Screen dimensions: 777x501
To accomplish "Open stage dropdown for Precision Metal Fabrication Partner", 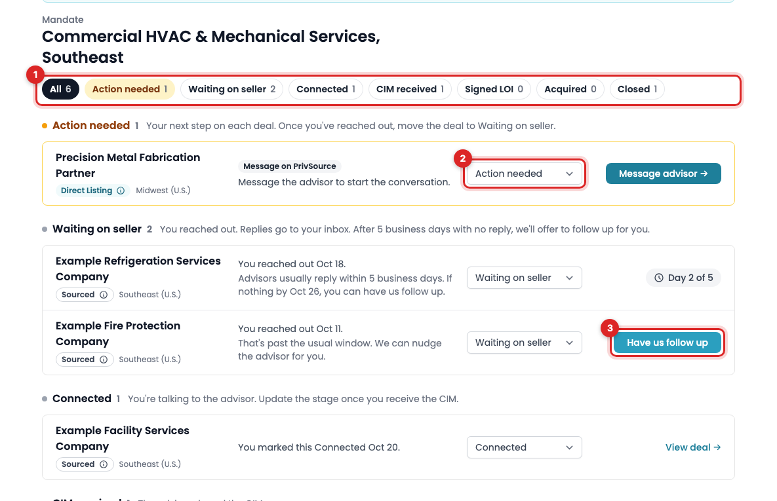I will [525, 174].
